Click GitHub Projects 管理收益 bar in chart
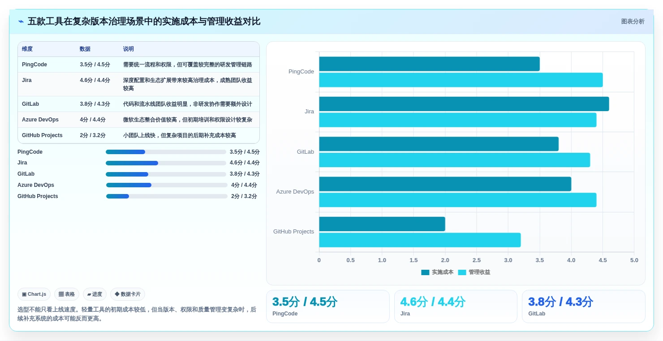 click(420, 240)
